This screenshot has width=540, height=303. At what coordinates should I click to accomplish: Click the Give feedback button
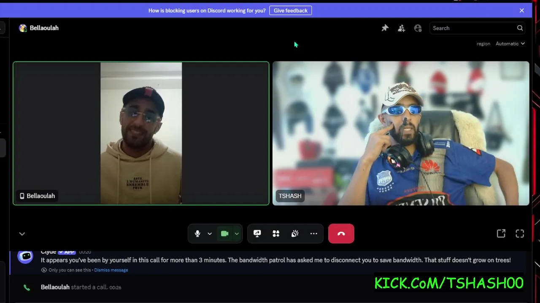pyautogui.click(x=290, y=11)
